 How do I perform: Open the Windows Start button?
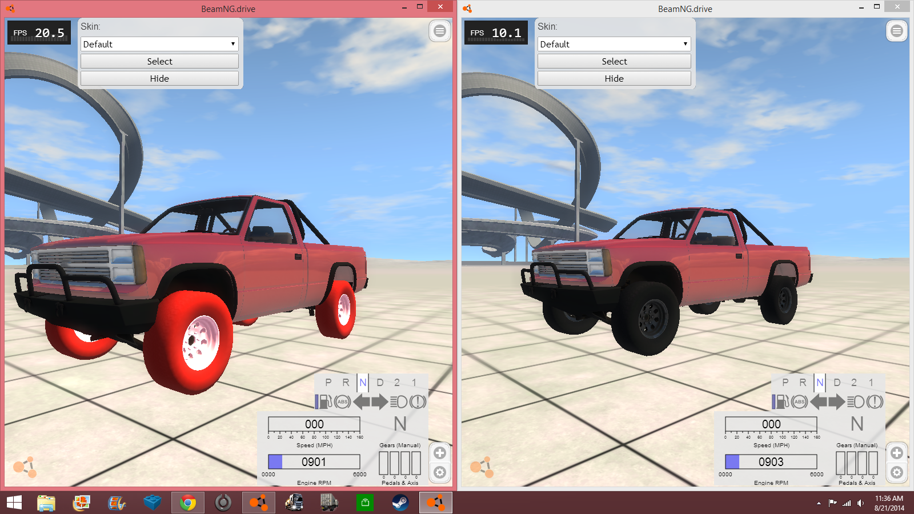point(14,503)
